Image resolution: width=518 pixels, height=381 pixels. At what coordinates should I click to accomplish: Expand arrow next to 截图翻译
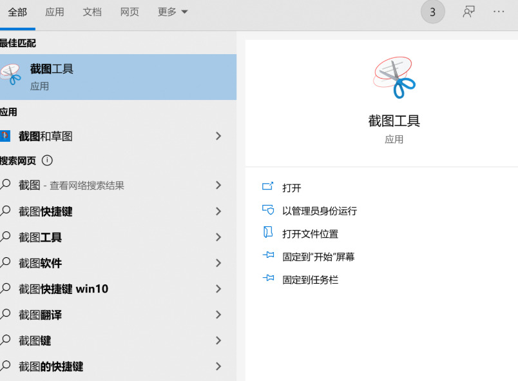click(x=218, y=315)
